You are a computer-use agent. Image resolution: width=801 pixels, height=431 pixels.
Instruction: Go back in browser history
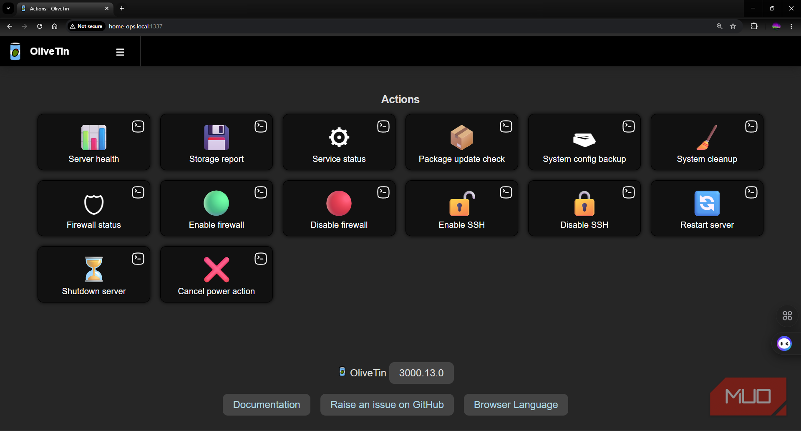[10, 26]
